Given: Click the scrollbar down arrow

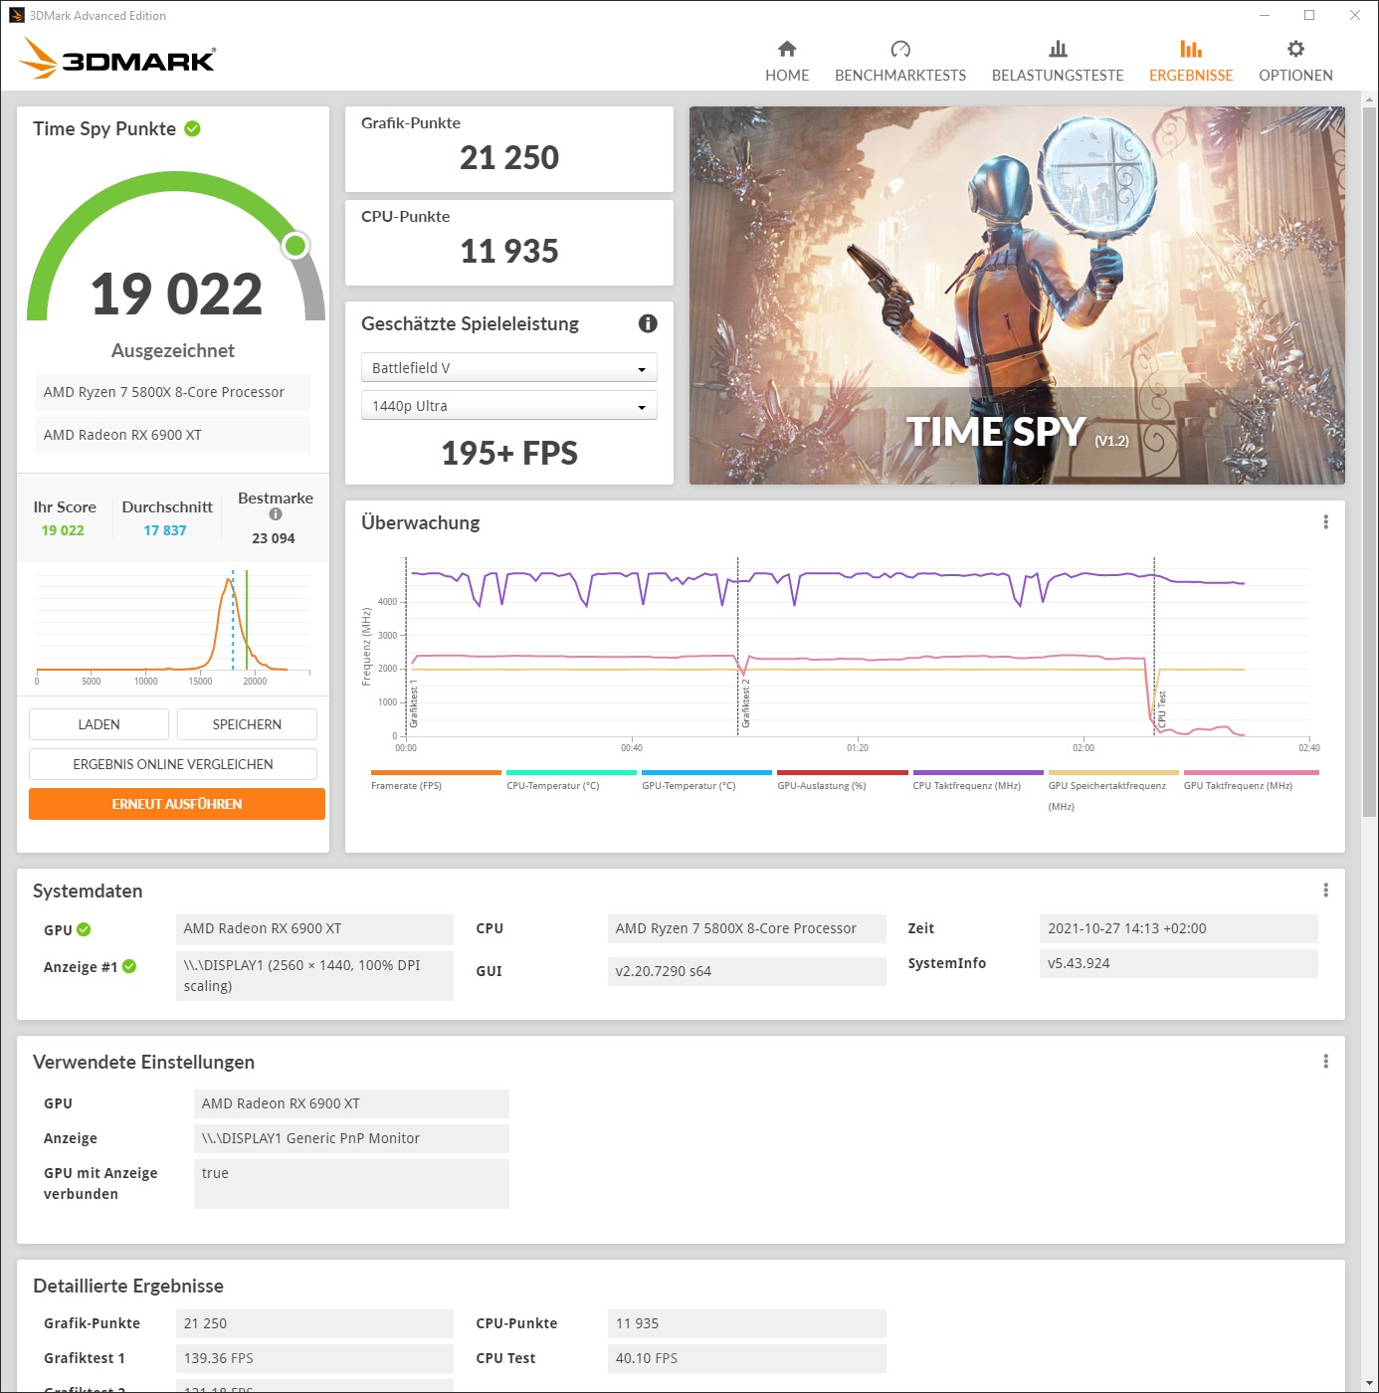Looking at the screenshot, I should tap(1369, 1384).
